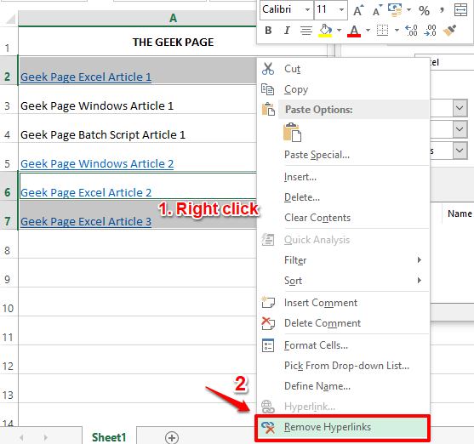
Task: Apply the yellow fill color bucket
Action: coord(325,31)
